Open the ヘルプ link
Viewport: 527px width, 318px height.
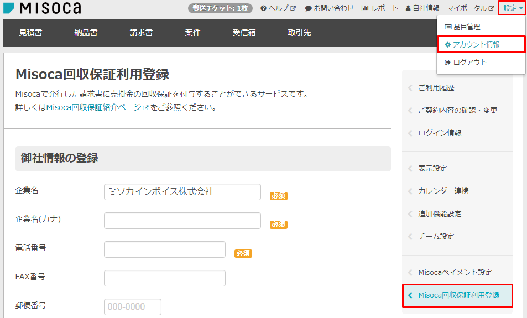pyautogui.click(x=278, y=8)
